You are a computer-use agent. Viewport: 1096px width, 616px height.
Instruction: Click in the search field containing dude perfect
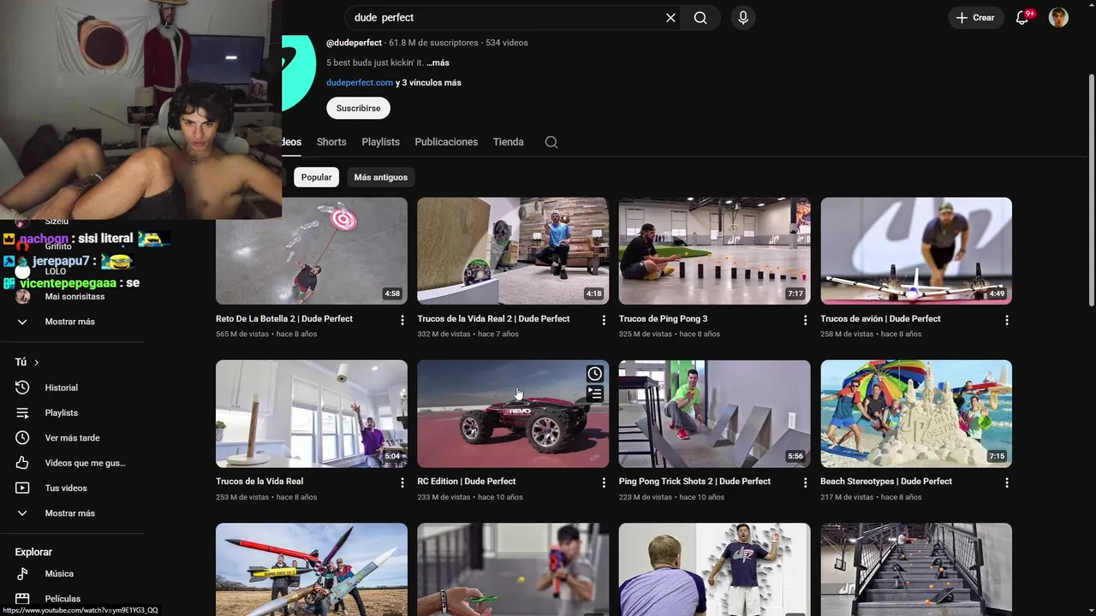point(514,18)
